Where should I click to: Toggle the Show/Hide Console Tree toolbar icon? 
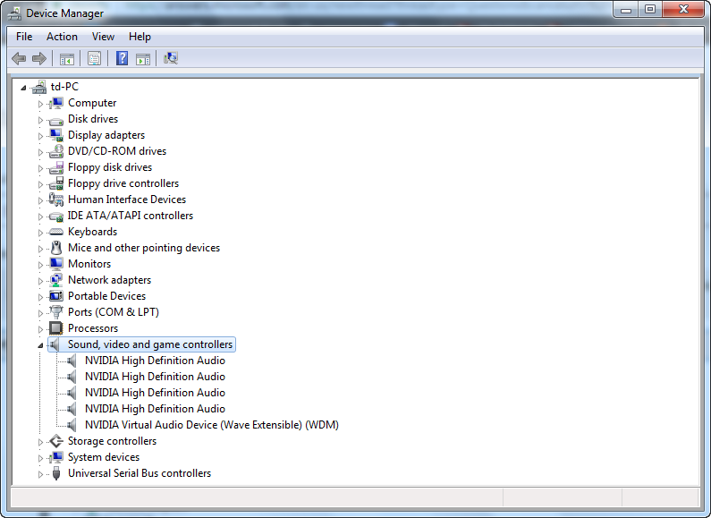tap(67, 58)
